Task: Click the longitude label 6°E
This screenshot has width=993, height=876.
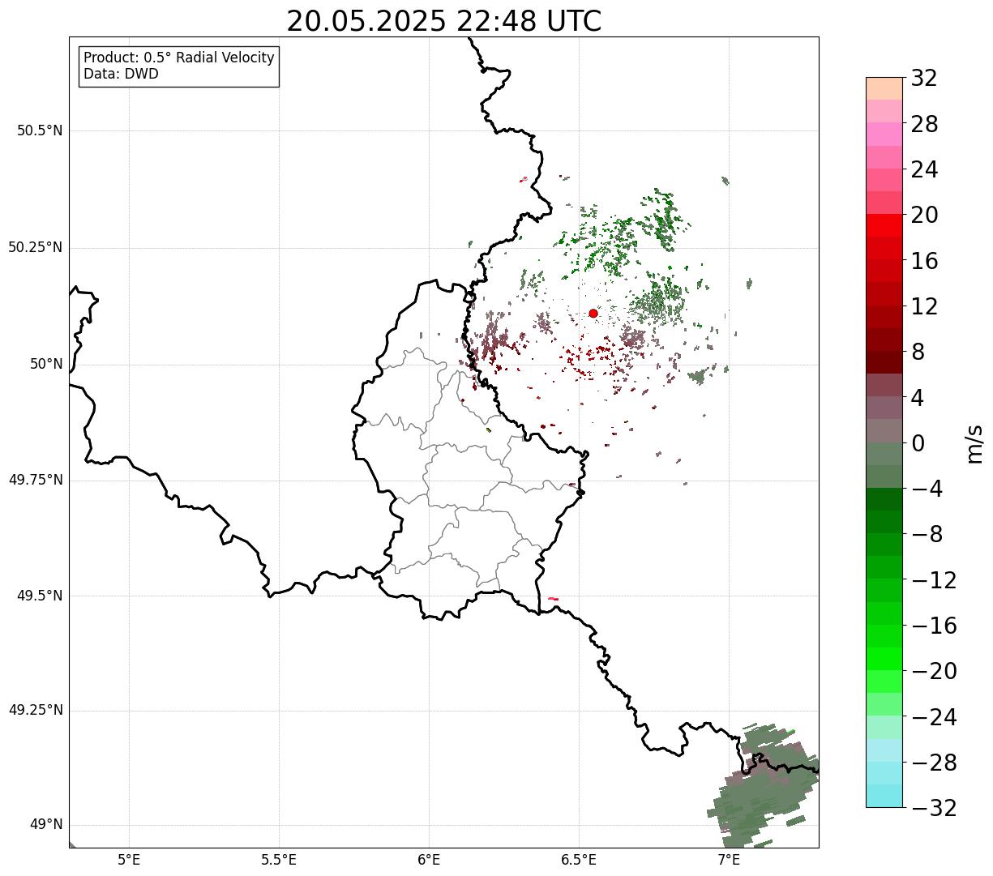Action: tap(429, 859)
